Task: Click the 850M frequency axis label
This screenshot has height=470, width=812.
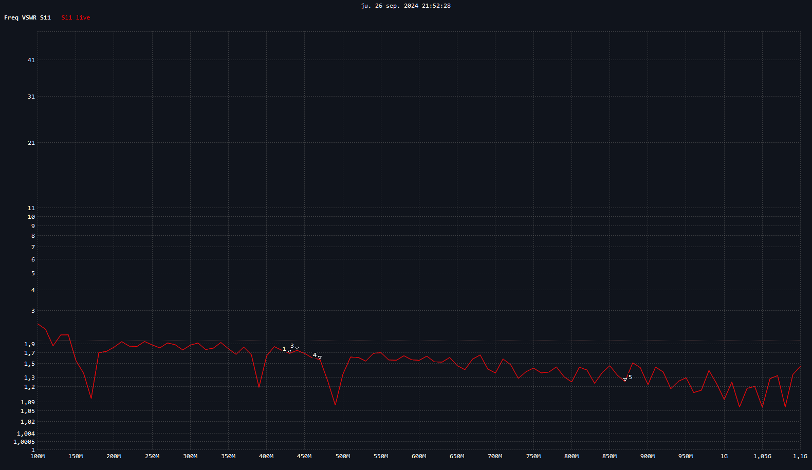Action: (610, 456)
